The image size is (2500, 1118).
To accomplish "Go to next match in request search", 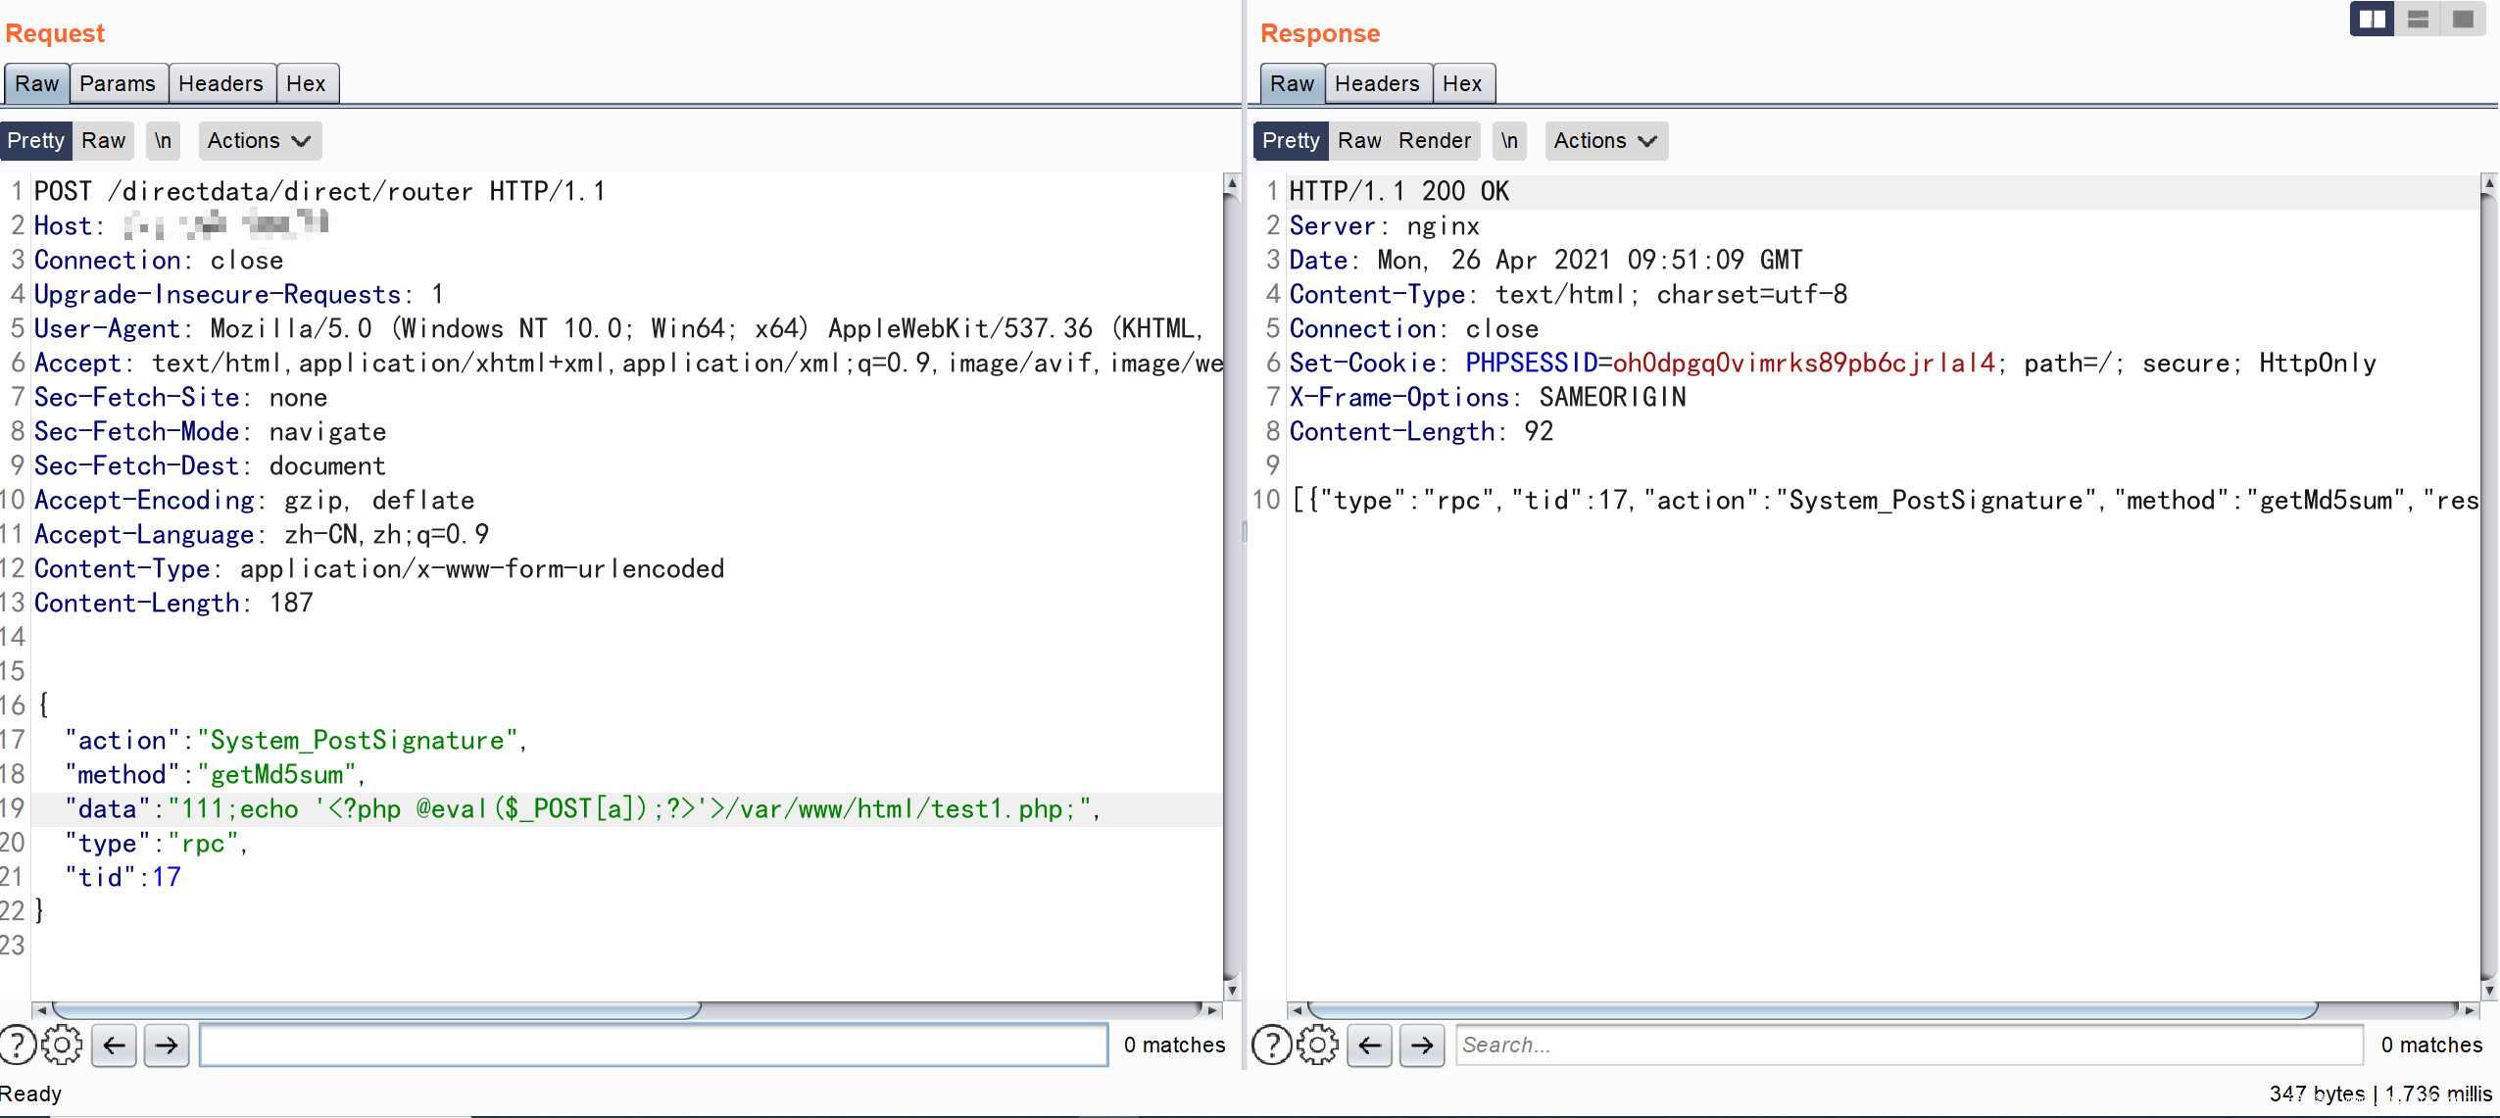I will [x=167, y=1045].
